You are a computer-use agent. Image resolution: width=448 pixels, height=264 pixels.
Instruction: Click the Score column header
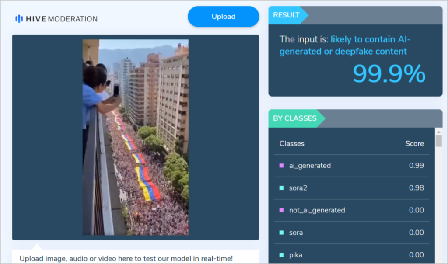[x=414, y=143]
